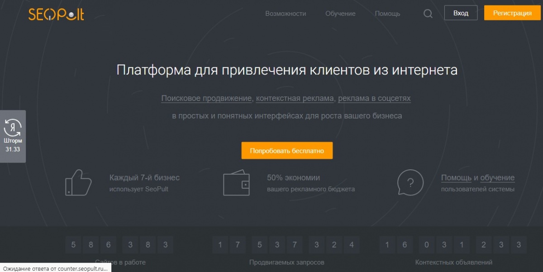This screenshot has height=272, width=543.
Task: Open the search magnifier icon
Action: point(428,14)
